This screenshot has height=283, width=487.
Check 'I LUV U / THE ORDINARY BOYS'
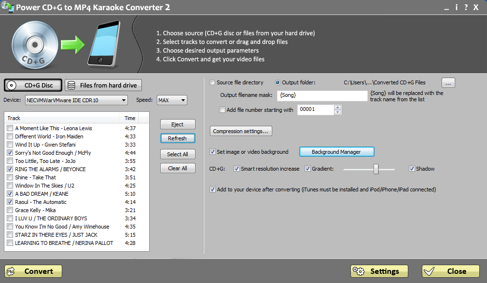tap(10, 218)
